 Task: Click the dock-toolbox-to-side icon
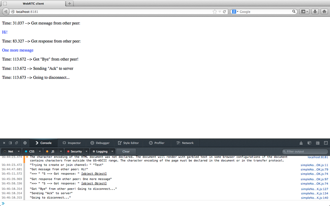[x=10, y=143]
